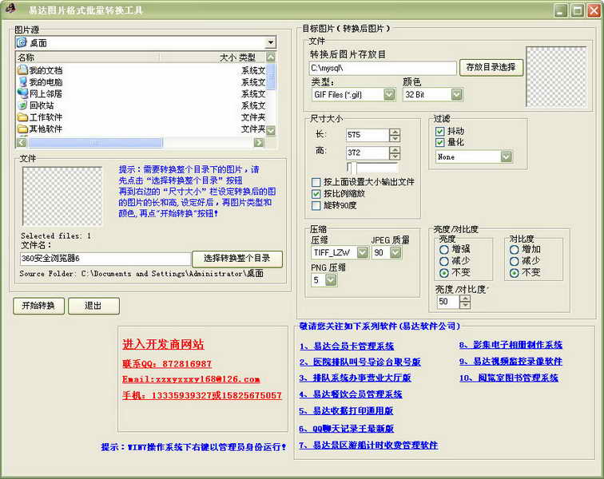Open the PNG compression 5 dropdown
Image resolution: width=604 pixels, height=479 pixels.
331,280
